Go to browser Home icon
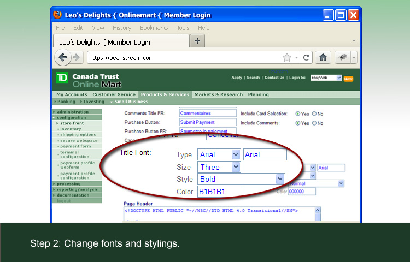The height and width of the screenshot is (262, 410). pyautogui.click(x=323, y=57)
